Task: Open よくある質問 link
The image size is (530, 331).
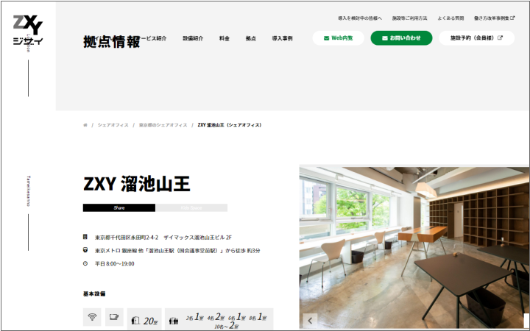Action: click(x=451, y=18)
